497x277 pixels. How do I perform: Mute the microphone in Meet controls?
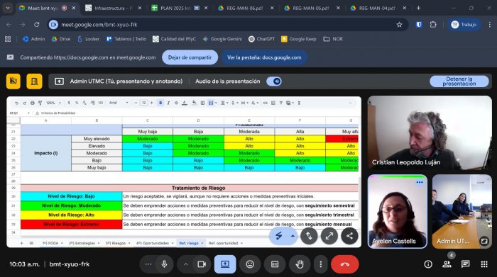point(164,264)
